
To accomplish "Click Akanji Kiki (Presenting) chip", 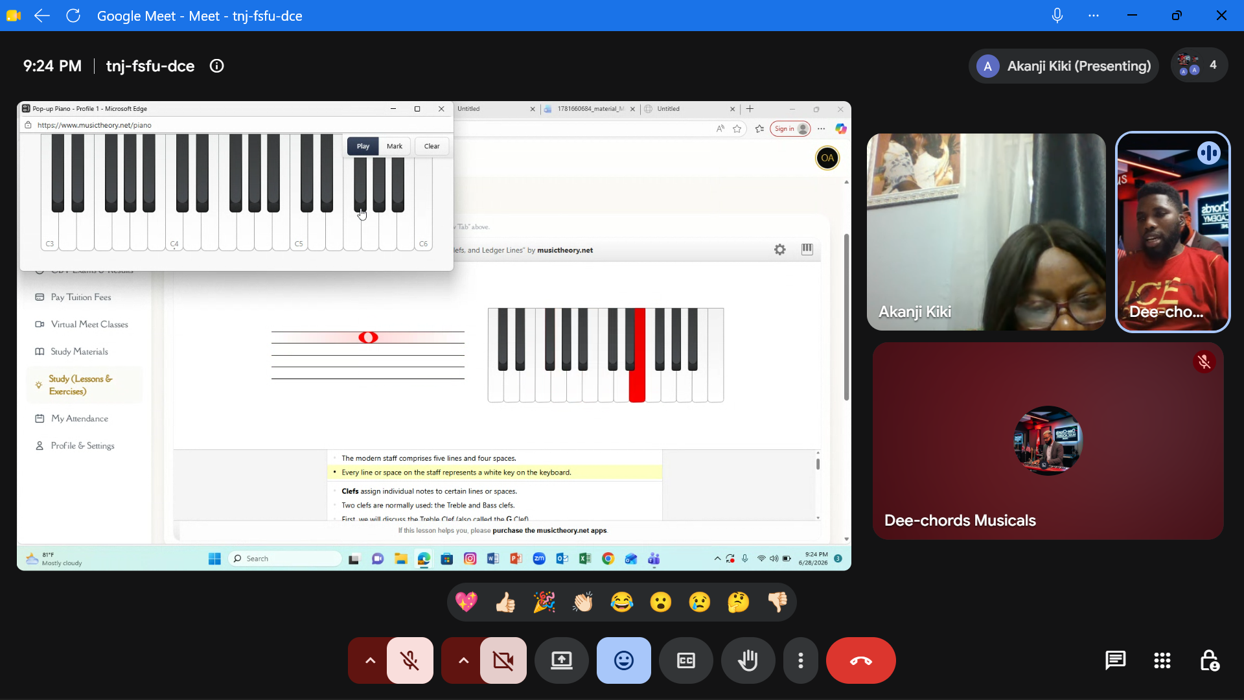I will 1064,65.
